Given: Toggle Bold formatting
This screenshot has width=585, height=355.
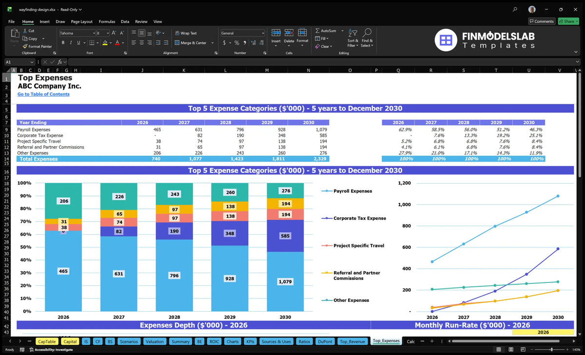Looking at the screenshot, I should point(63,43).
